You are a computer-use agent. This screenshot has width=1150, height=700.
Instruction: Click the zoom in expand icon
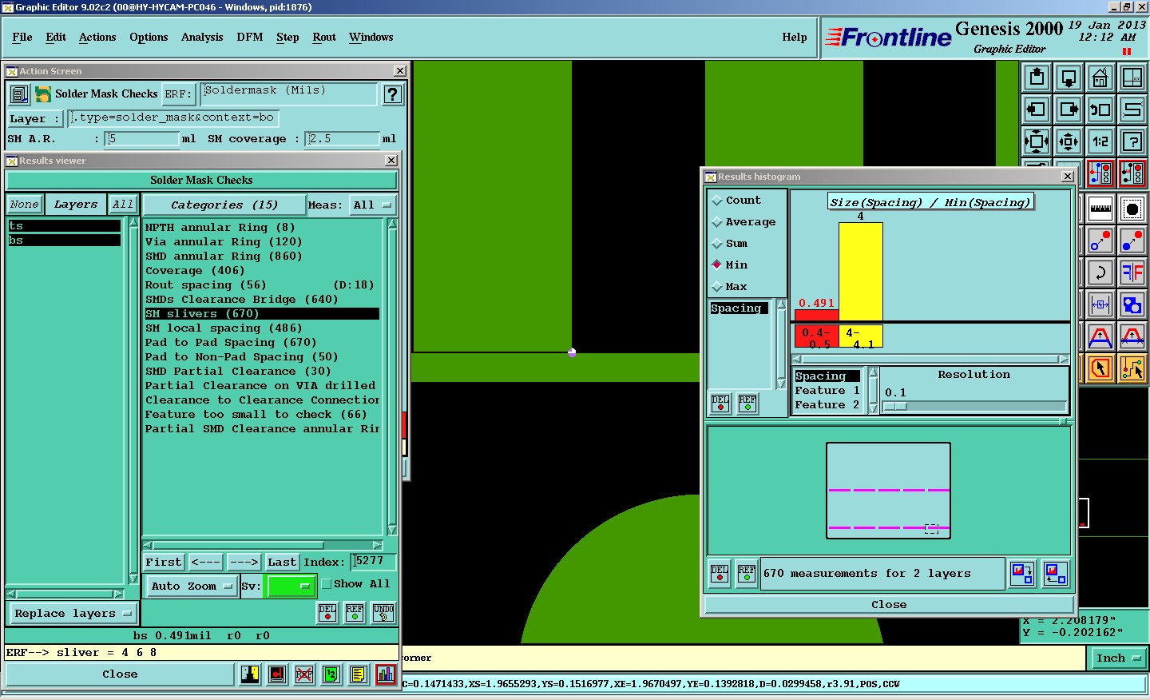(x=1037, y=141)
